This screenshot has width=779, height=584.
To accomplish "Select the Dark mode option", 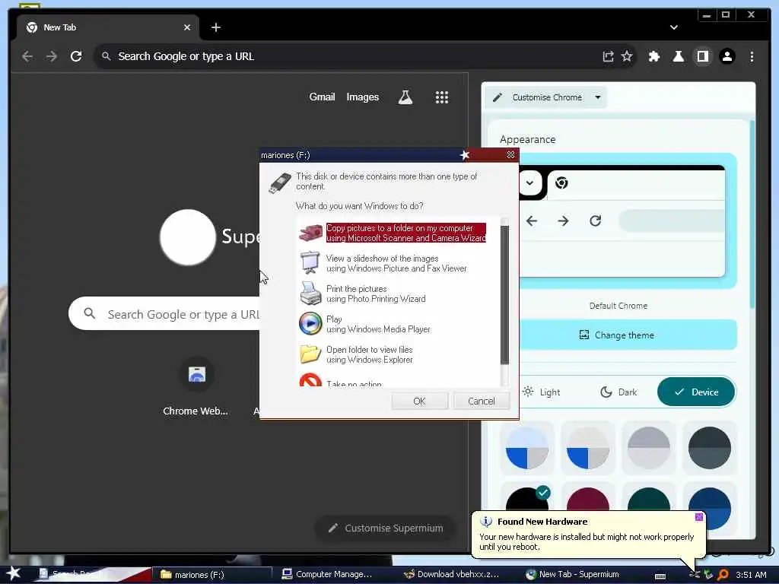I will tap(618, 392).
